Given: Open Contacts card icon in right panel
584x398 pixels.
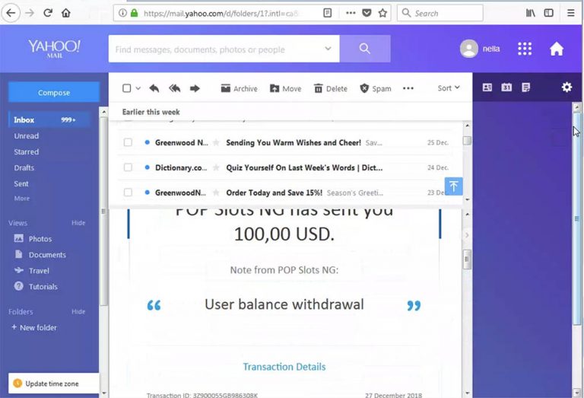Looking at the screenshot, I should coord(487,88).
